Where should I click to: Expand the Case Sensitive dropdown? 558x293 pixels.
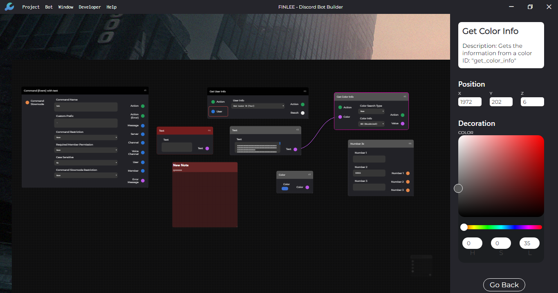86,163
